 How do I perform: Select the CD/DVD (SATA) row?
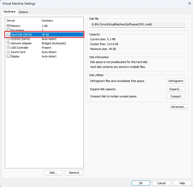tap(44, 39)
